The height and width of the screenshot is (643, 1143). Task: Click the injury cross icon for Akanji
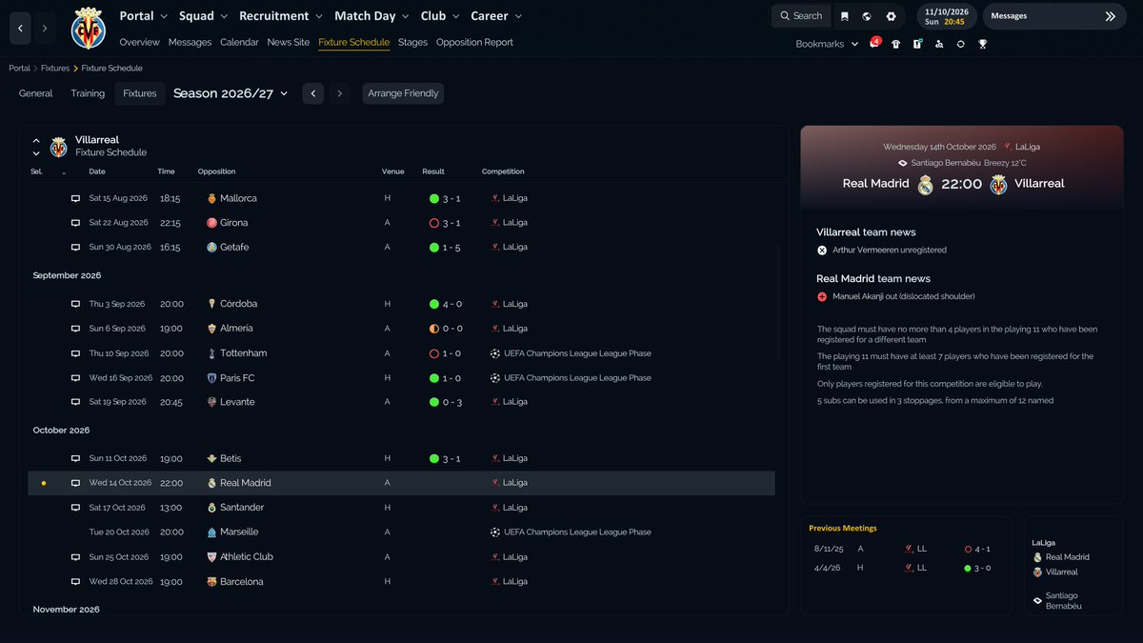click(822, 296)
